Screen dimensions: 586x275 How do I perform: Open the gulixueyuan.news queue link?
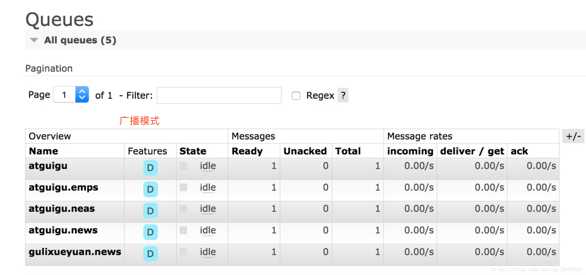tap(75, 252)
